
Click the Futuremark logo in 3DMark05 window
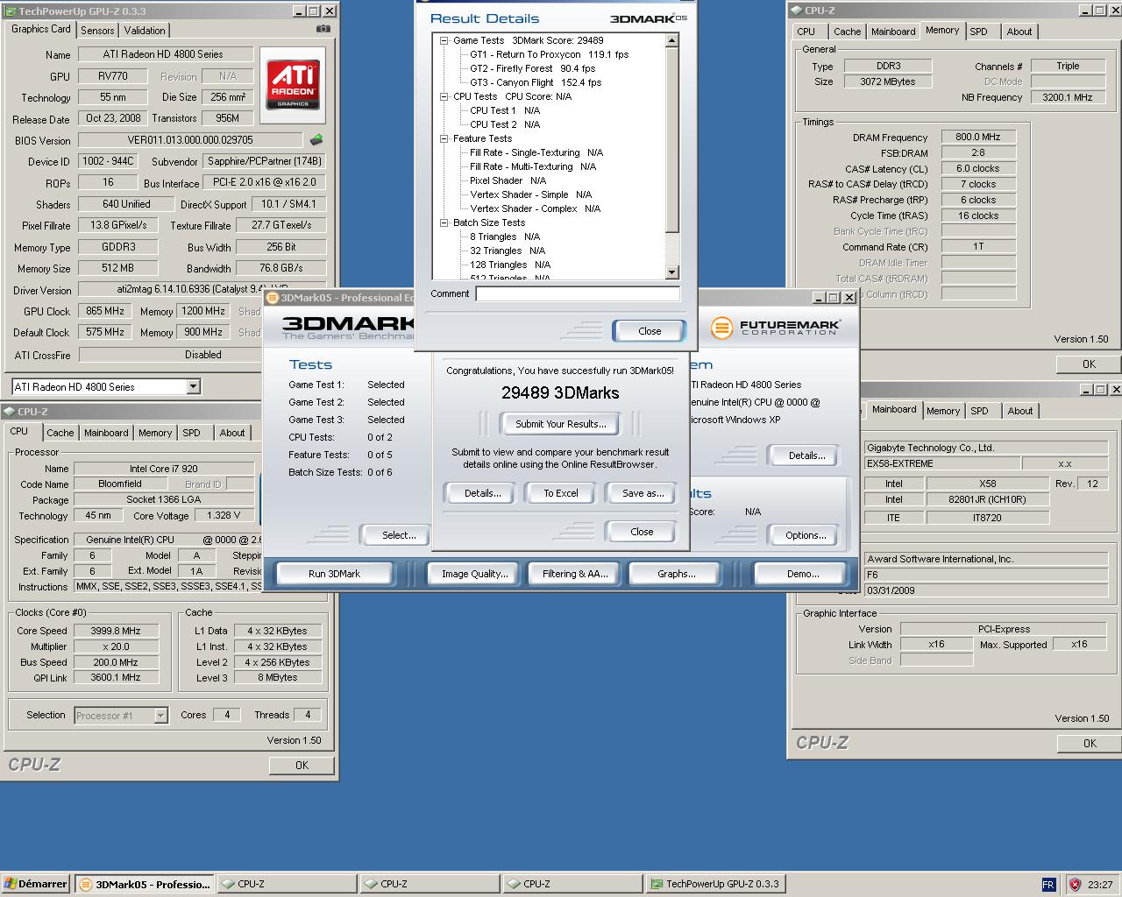(776, 328)
